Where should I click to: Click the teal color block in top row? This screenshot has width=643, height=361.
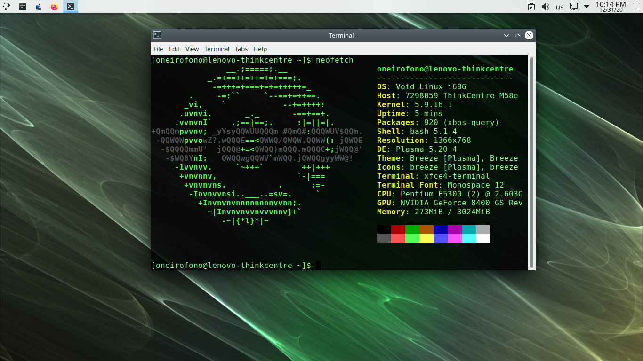coord(469,229)
